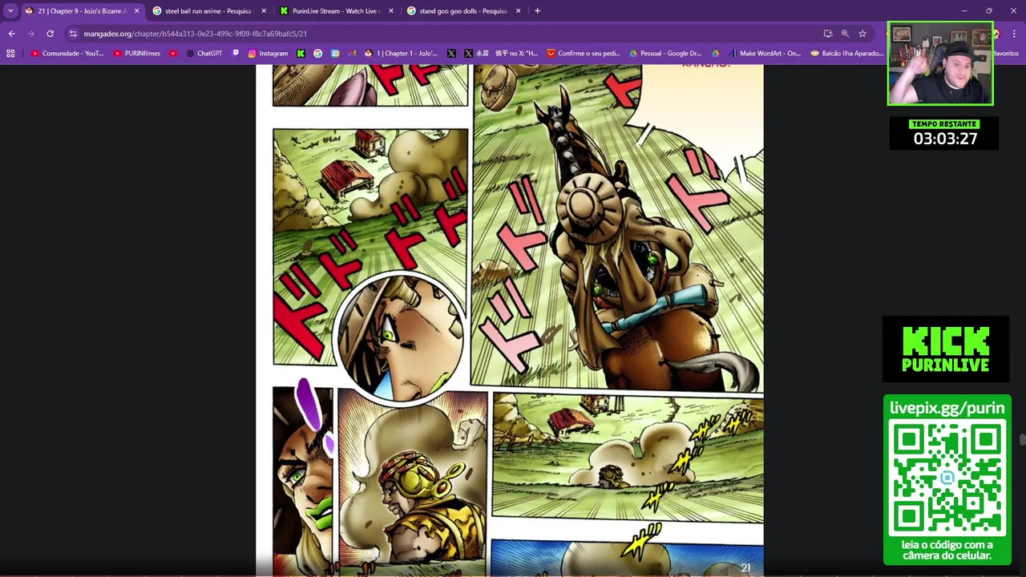This screenshot has width=1026, height=577.
Task: Click the install app icon in address bar
Action: (828, 34)
